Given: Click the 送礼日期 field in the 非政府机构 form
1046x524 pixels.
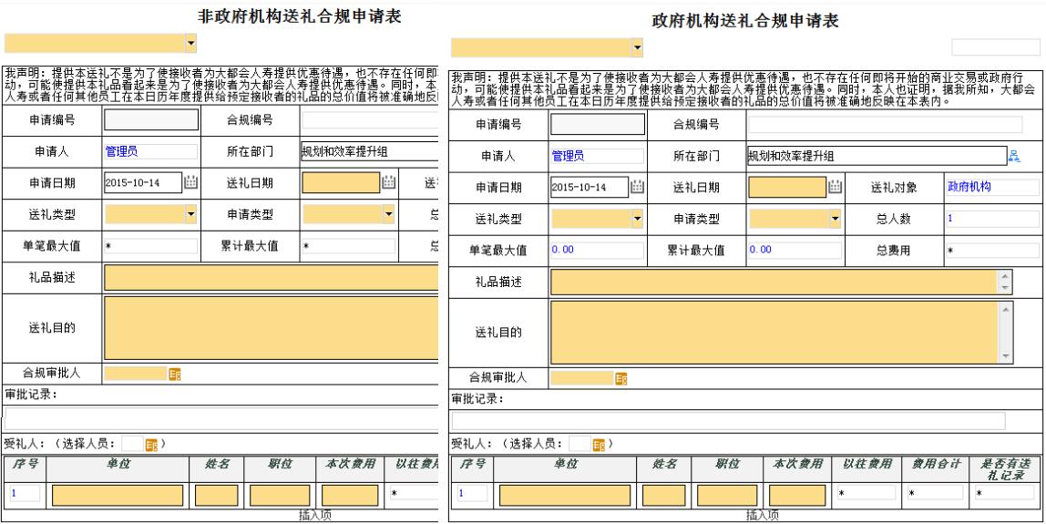Looking at the screenshot, I should pyautogui.click(x=341, y=183).
